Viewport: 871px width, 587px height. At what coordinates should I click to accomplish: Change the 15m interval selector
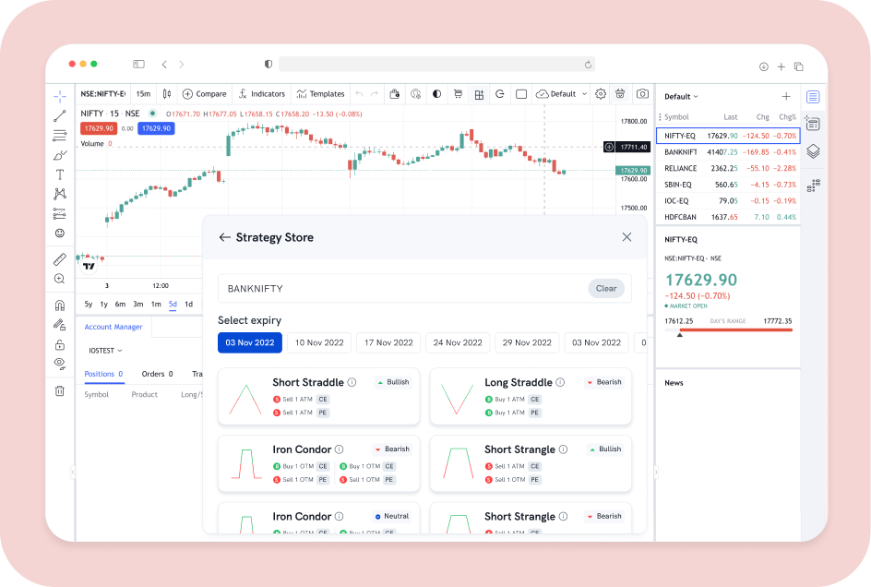pos(143,94)
